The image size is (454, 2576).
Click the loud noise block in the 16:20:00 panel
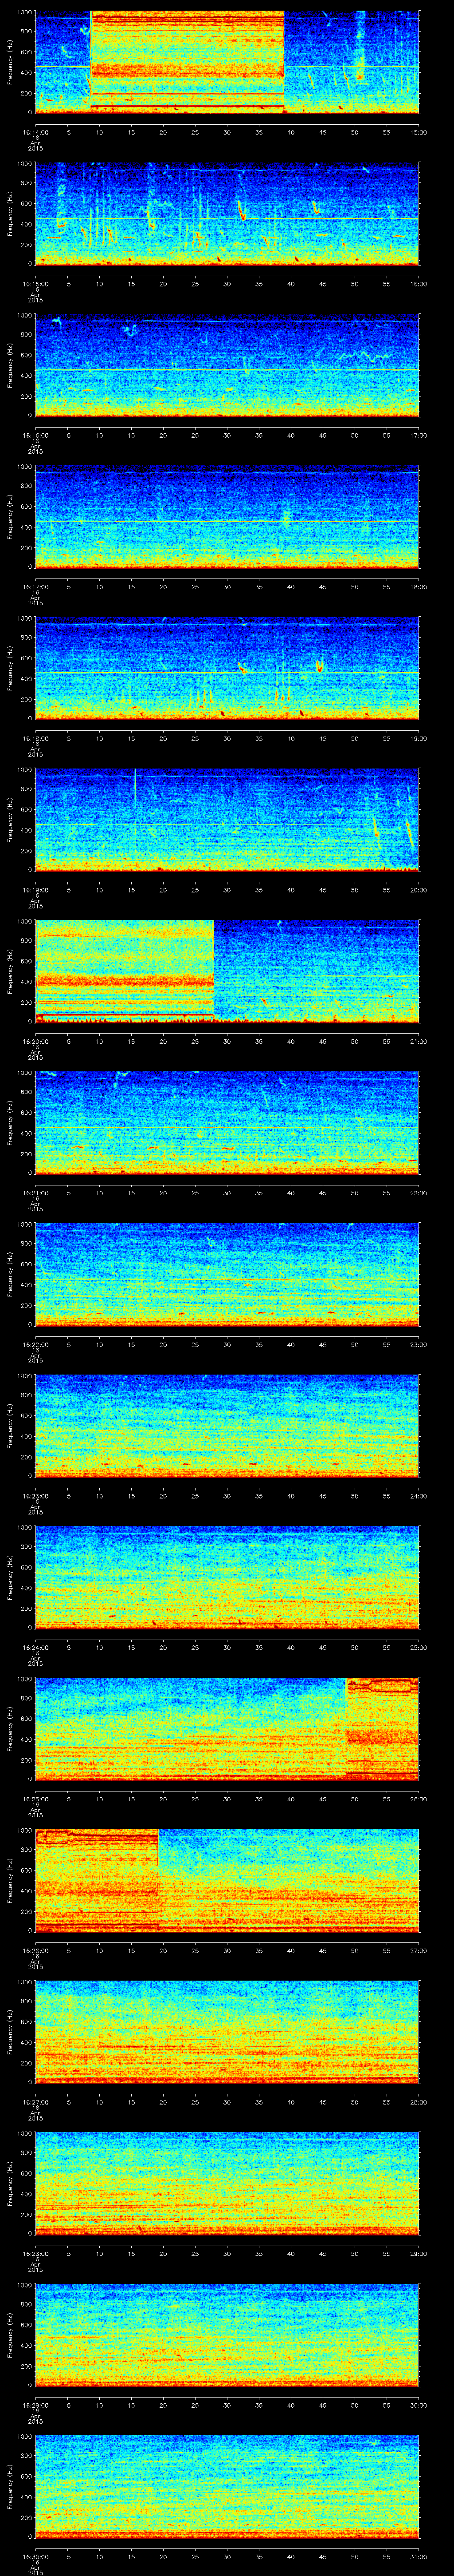pos(125,971)
